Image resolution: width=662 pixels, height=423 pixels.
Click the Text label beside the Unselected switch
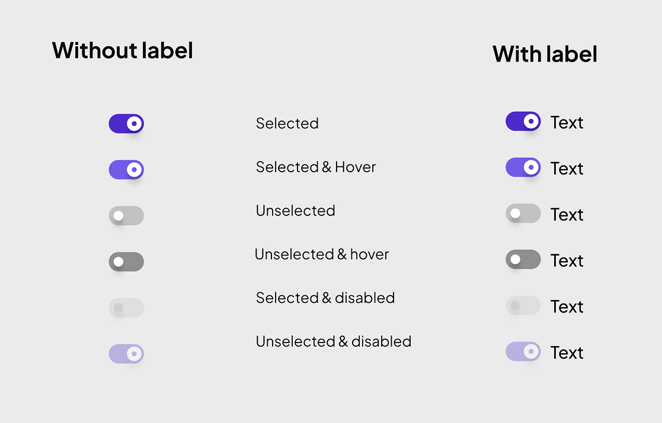567,214
